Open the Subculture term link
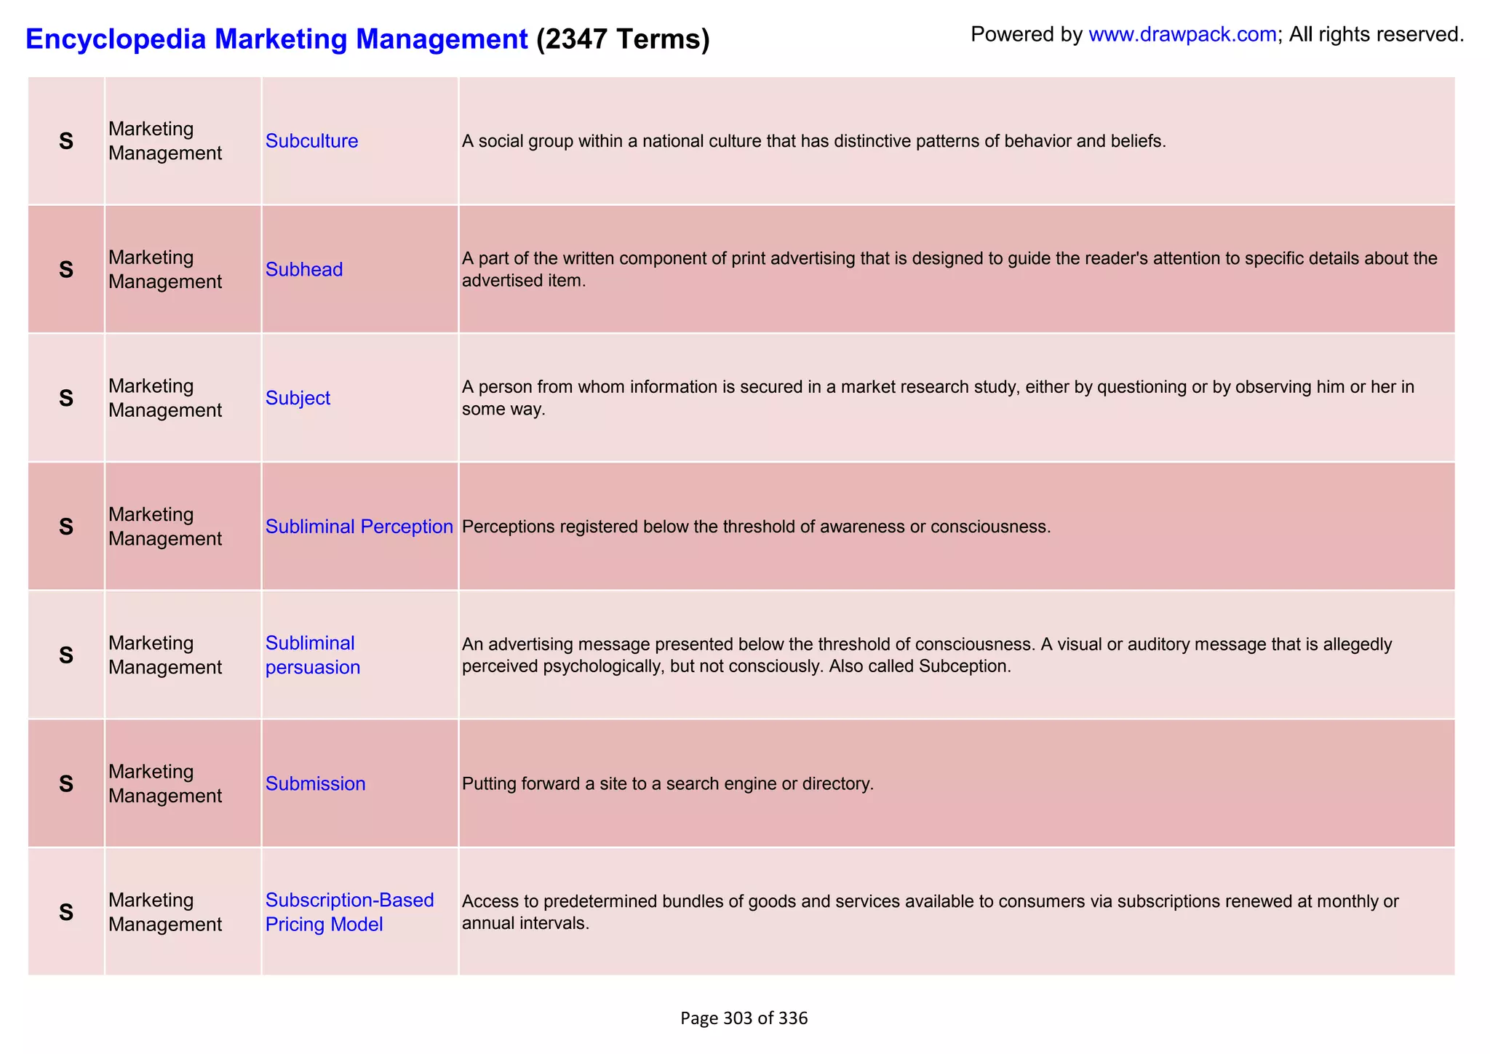 [311, 141]
